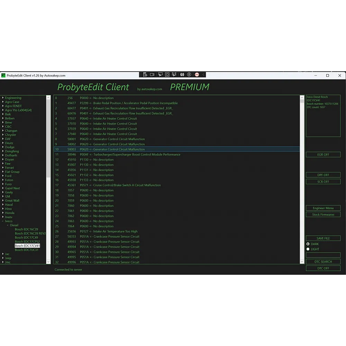
Task: Collapse debug toolbar with the chevron arrow
Action: tap(203, 74)
